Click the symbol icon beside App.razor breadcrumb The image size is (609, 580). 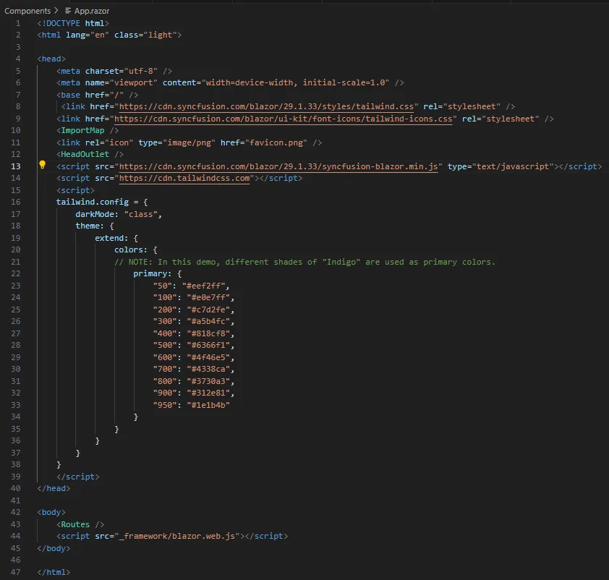pyautogui.click(x=67, y=11)
